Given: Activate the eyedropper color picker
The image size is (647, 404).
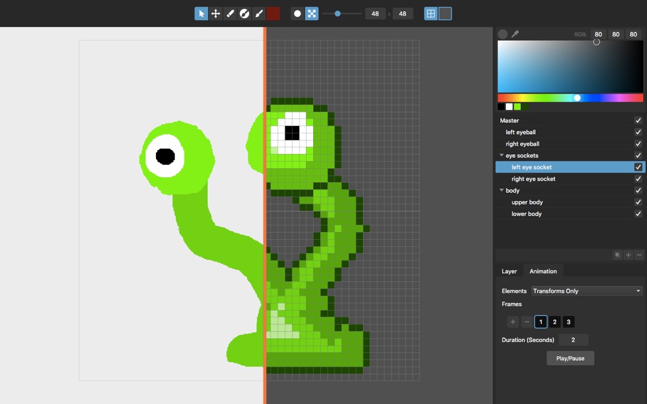Looking at the screenshot, I should click(515, 34).
